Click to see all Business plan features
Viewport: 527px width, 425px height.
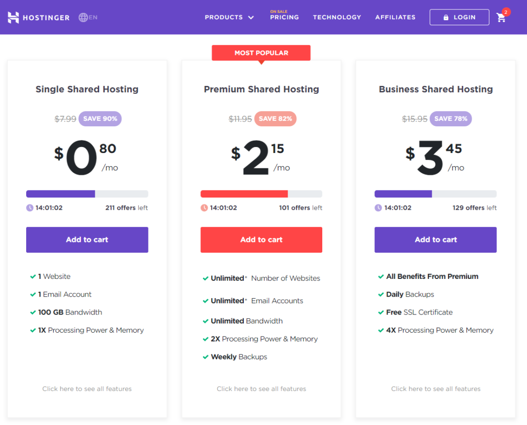[x=435, y=388]
